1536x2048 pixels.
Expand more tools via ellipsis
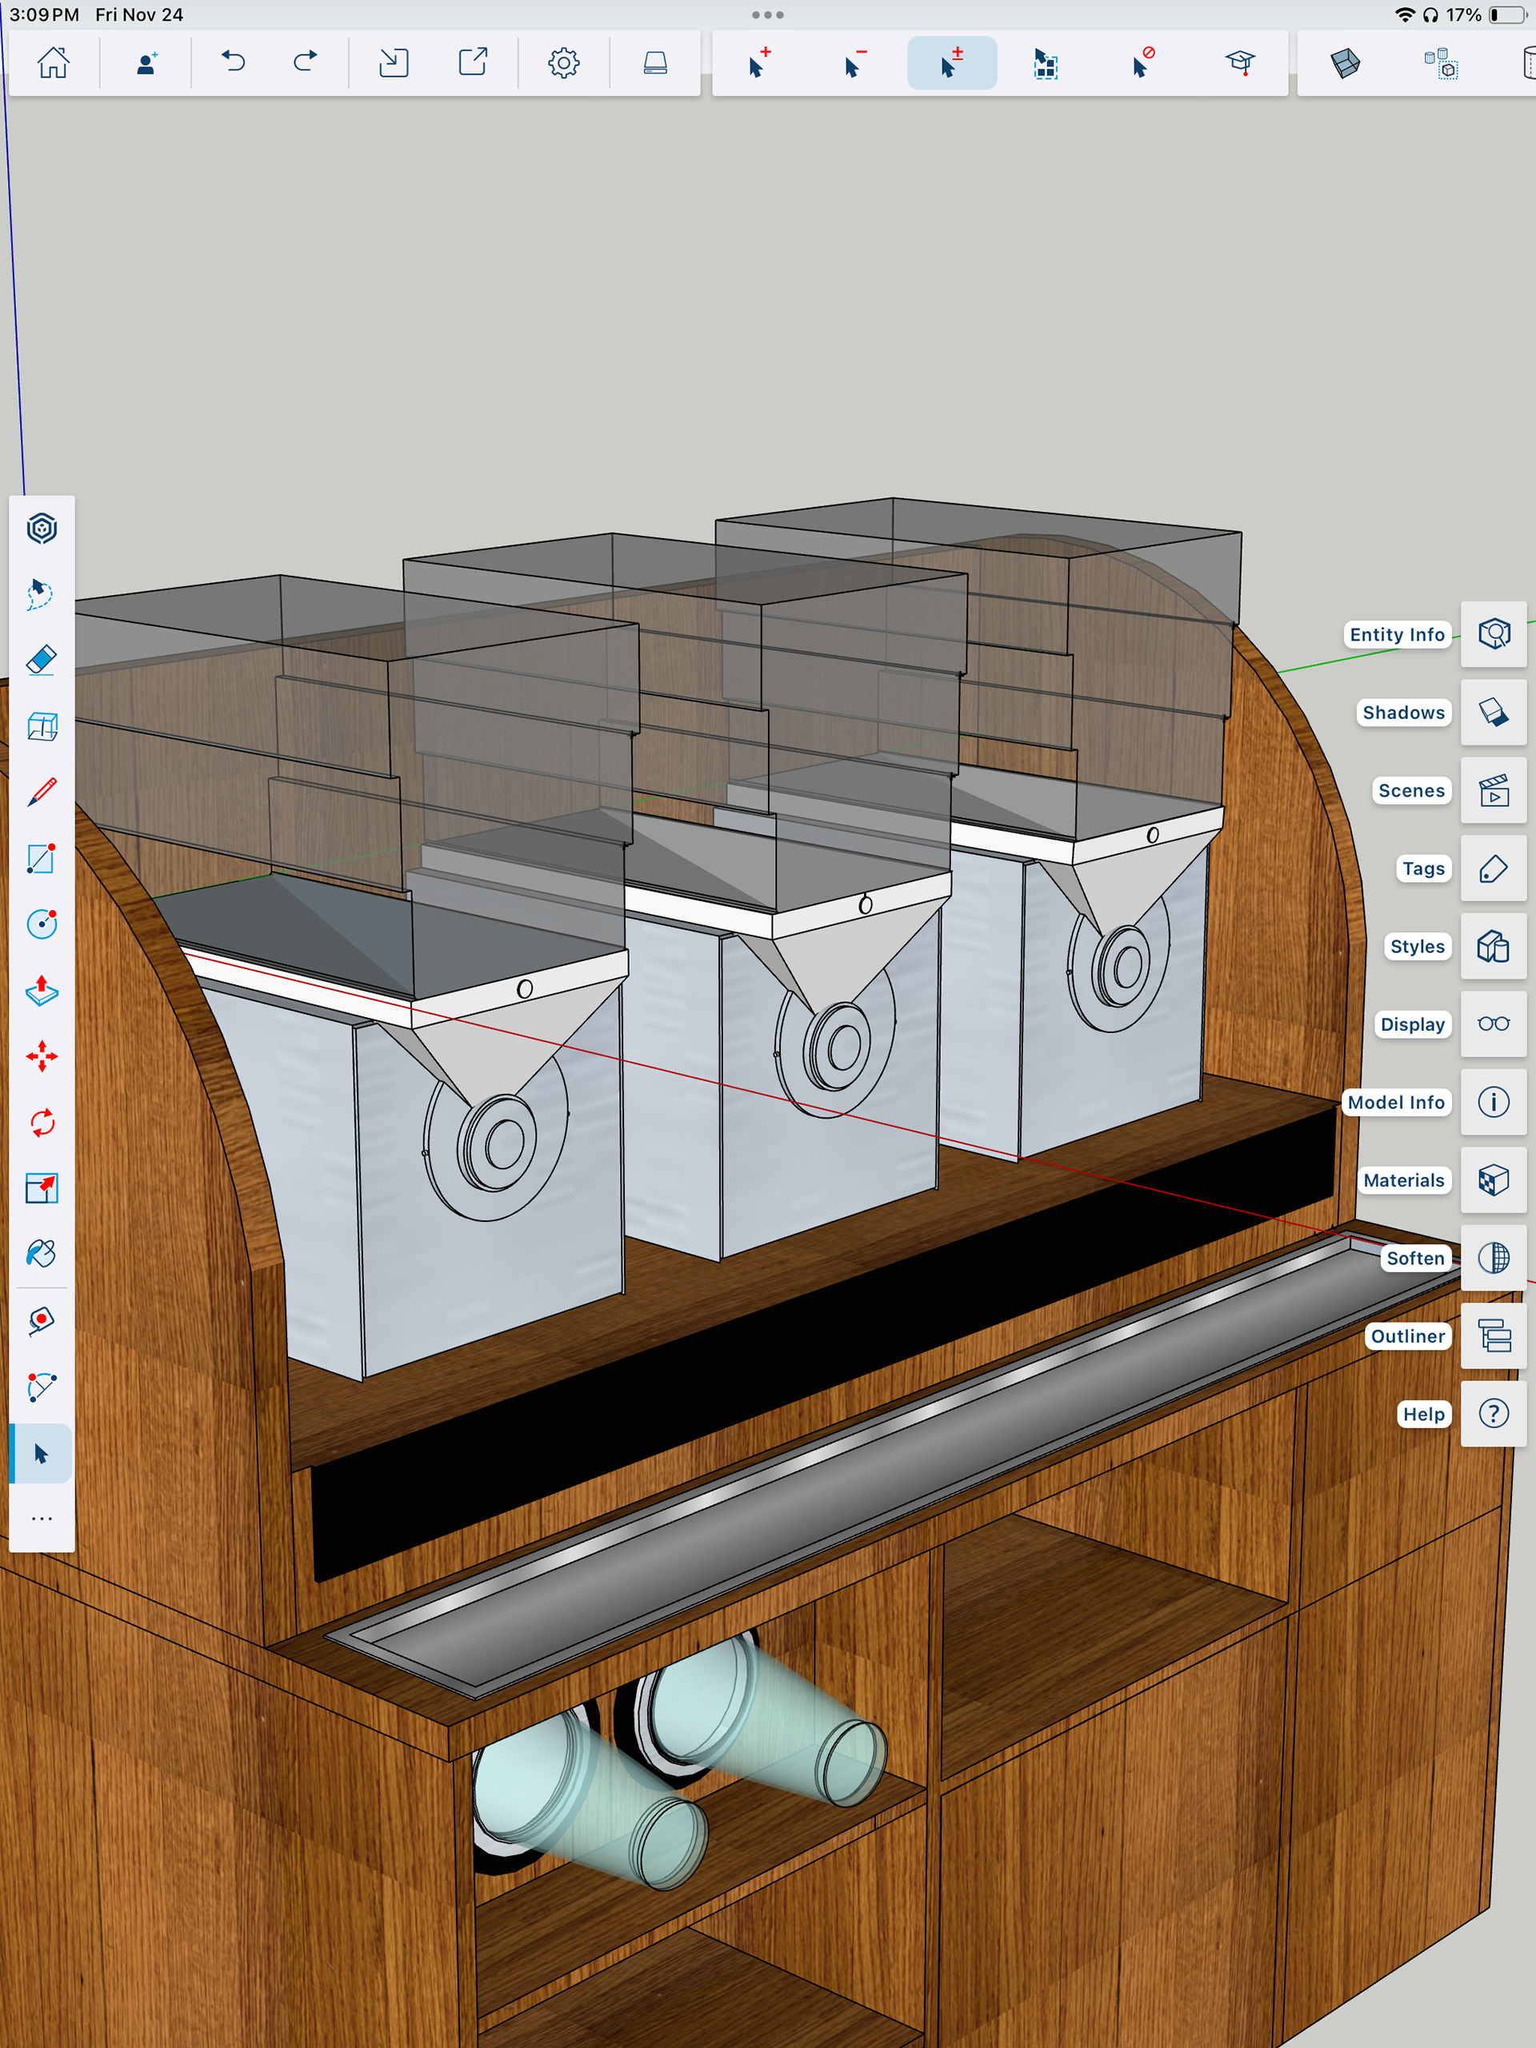click(42, 1519)
